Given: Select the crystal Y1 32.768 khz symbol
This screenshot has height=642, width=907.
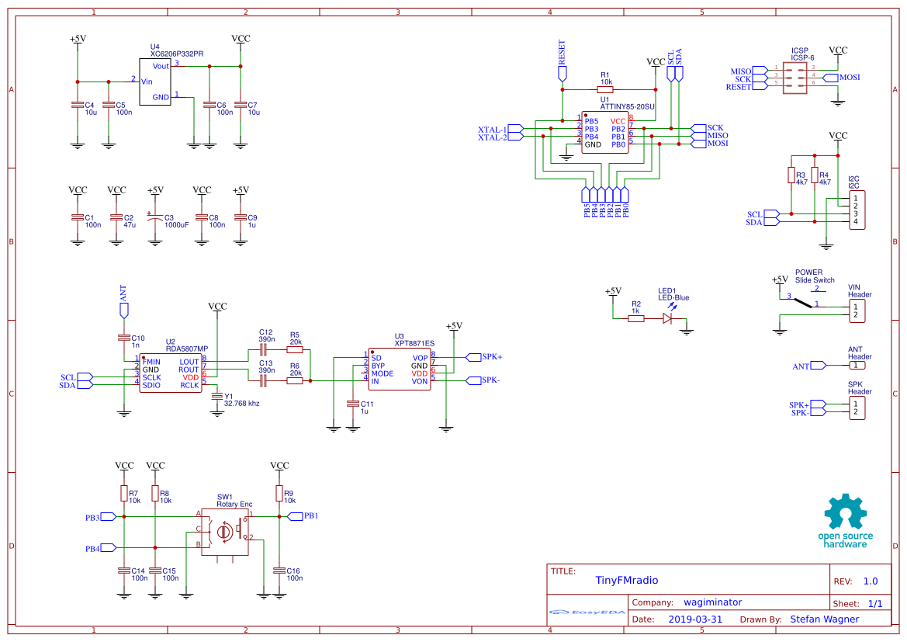Looking at the screenshot, I should tap(216, 397).
